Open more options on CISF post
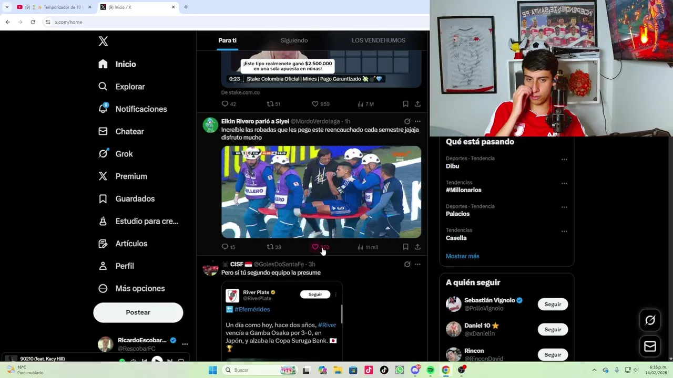This screenshot has width=673, height=378. click(x=417, y=264)
